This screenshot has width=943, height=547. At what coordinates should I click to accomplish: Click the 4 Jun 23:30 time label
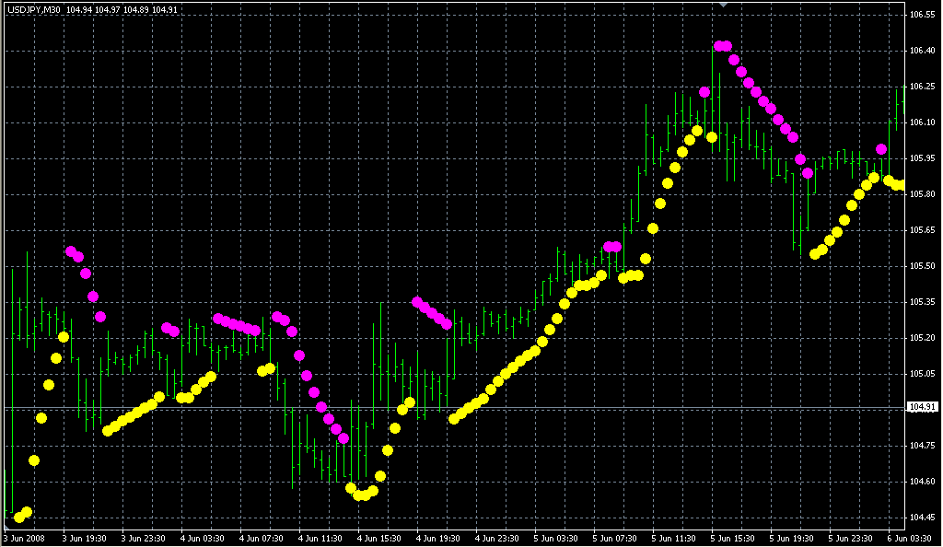pos(497,538)
